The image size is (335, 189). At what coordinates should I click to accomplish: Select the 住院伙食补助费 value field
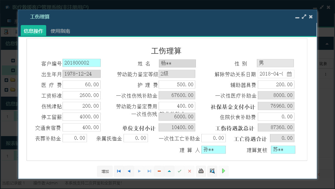click(276, 117)
